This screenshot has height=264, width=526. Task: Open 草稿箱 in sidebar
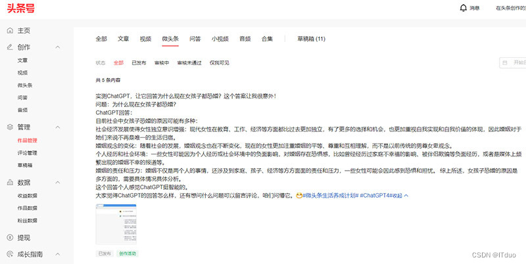pos(25,165)
